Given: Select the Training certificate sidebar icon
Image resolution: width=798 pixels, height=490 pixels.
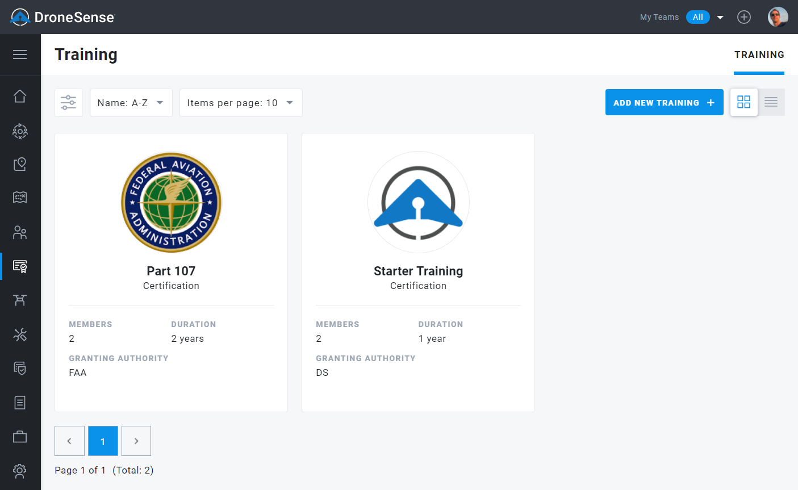Looking at the screenshot, I should click(20, 266).
